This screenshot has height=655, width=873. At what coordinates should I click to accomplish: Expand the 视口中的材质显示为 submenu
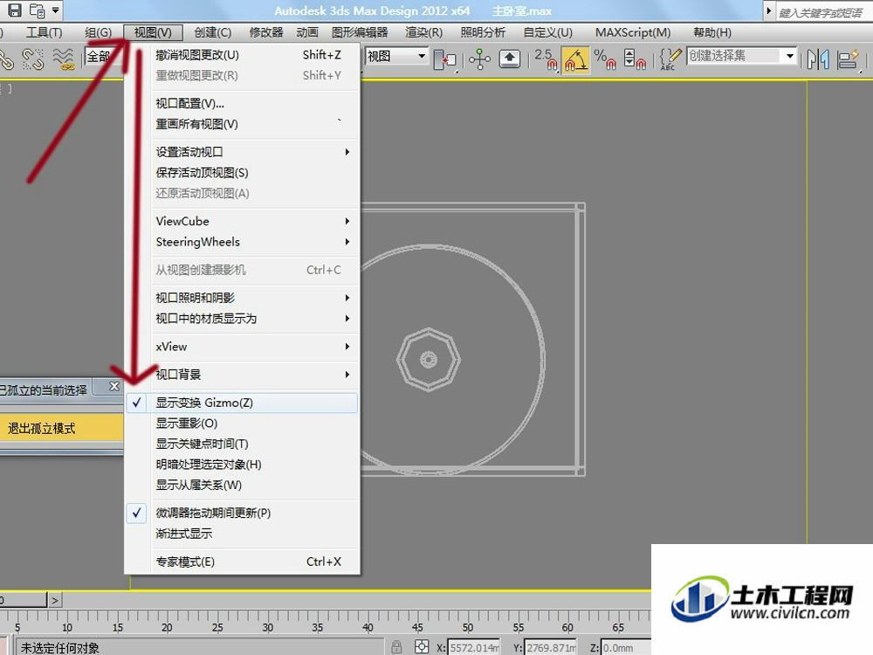242,319
